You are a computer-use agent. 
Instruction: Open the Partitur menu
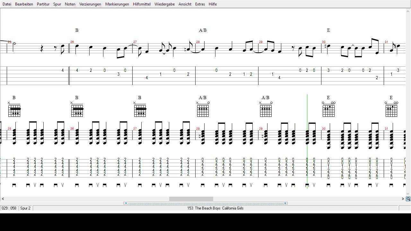pos(43,4)
